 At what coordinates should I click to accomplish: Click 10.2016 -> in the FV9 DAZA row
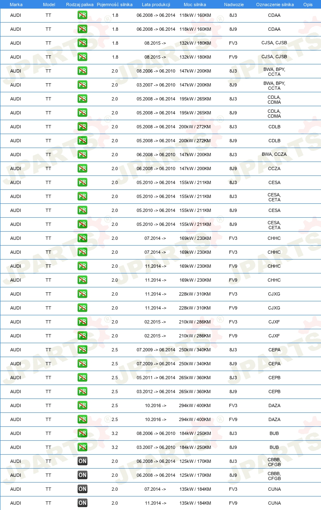click(156, 419)
